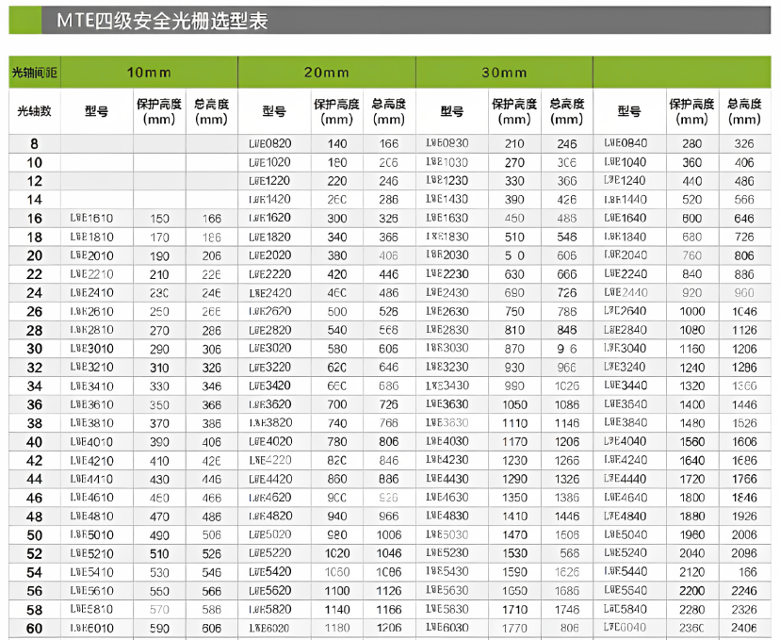Viewport: 780px width, 640px height.
Task: Click row label 8 in 光轴数 column
Action: [34, 144]
